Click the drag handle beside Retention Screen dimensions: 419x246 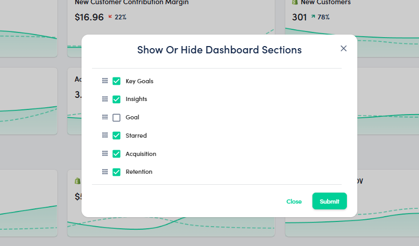[104, 172]
